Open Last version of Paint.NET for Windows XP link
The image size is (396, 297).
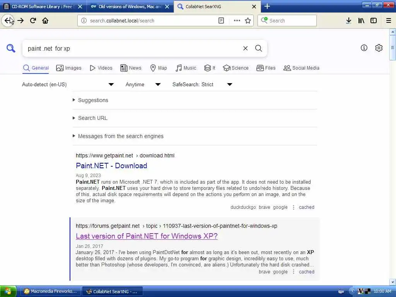tap(147, 236)
